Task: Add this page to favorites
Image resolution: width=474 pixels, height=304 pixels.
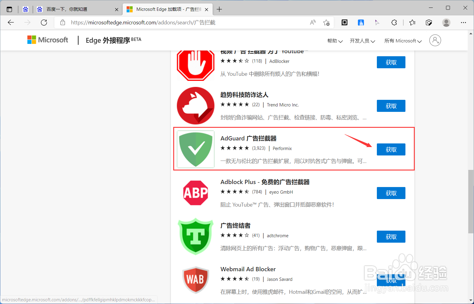Action: (326, 23)
